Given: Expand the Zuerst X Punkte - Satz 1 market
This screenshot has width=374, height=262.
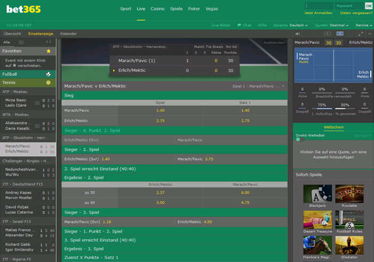Looking at the screenshot, I should pyautogui.click(x=174, y=258).
